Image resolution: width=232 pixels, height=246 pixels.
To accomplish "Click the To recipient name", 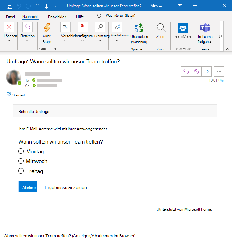I will [x=49, y=80].
